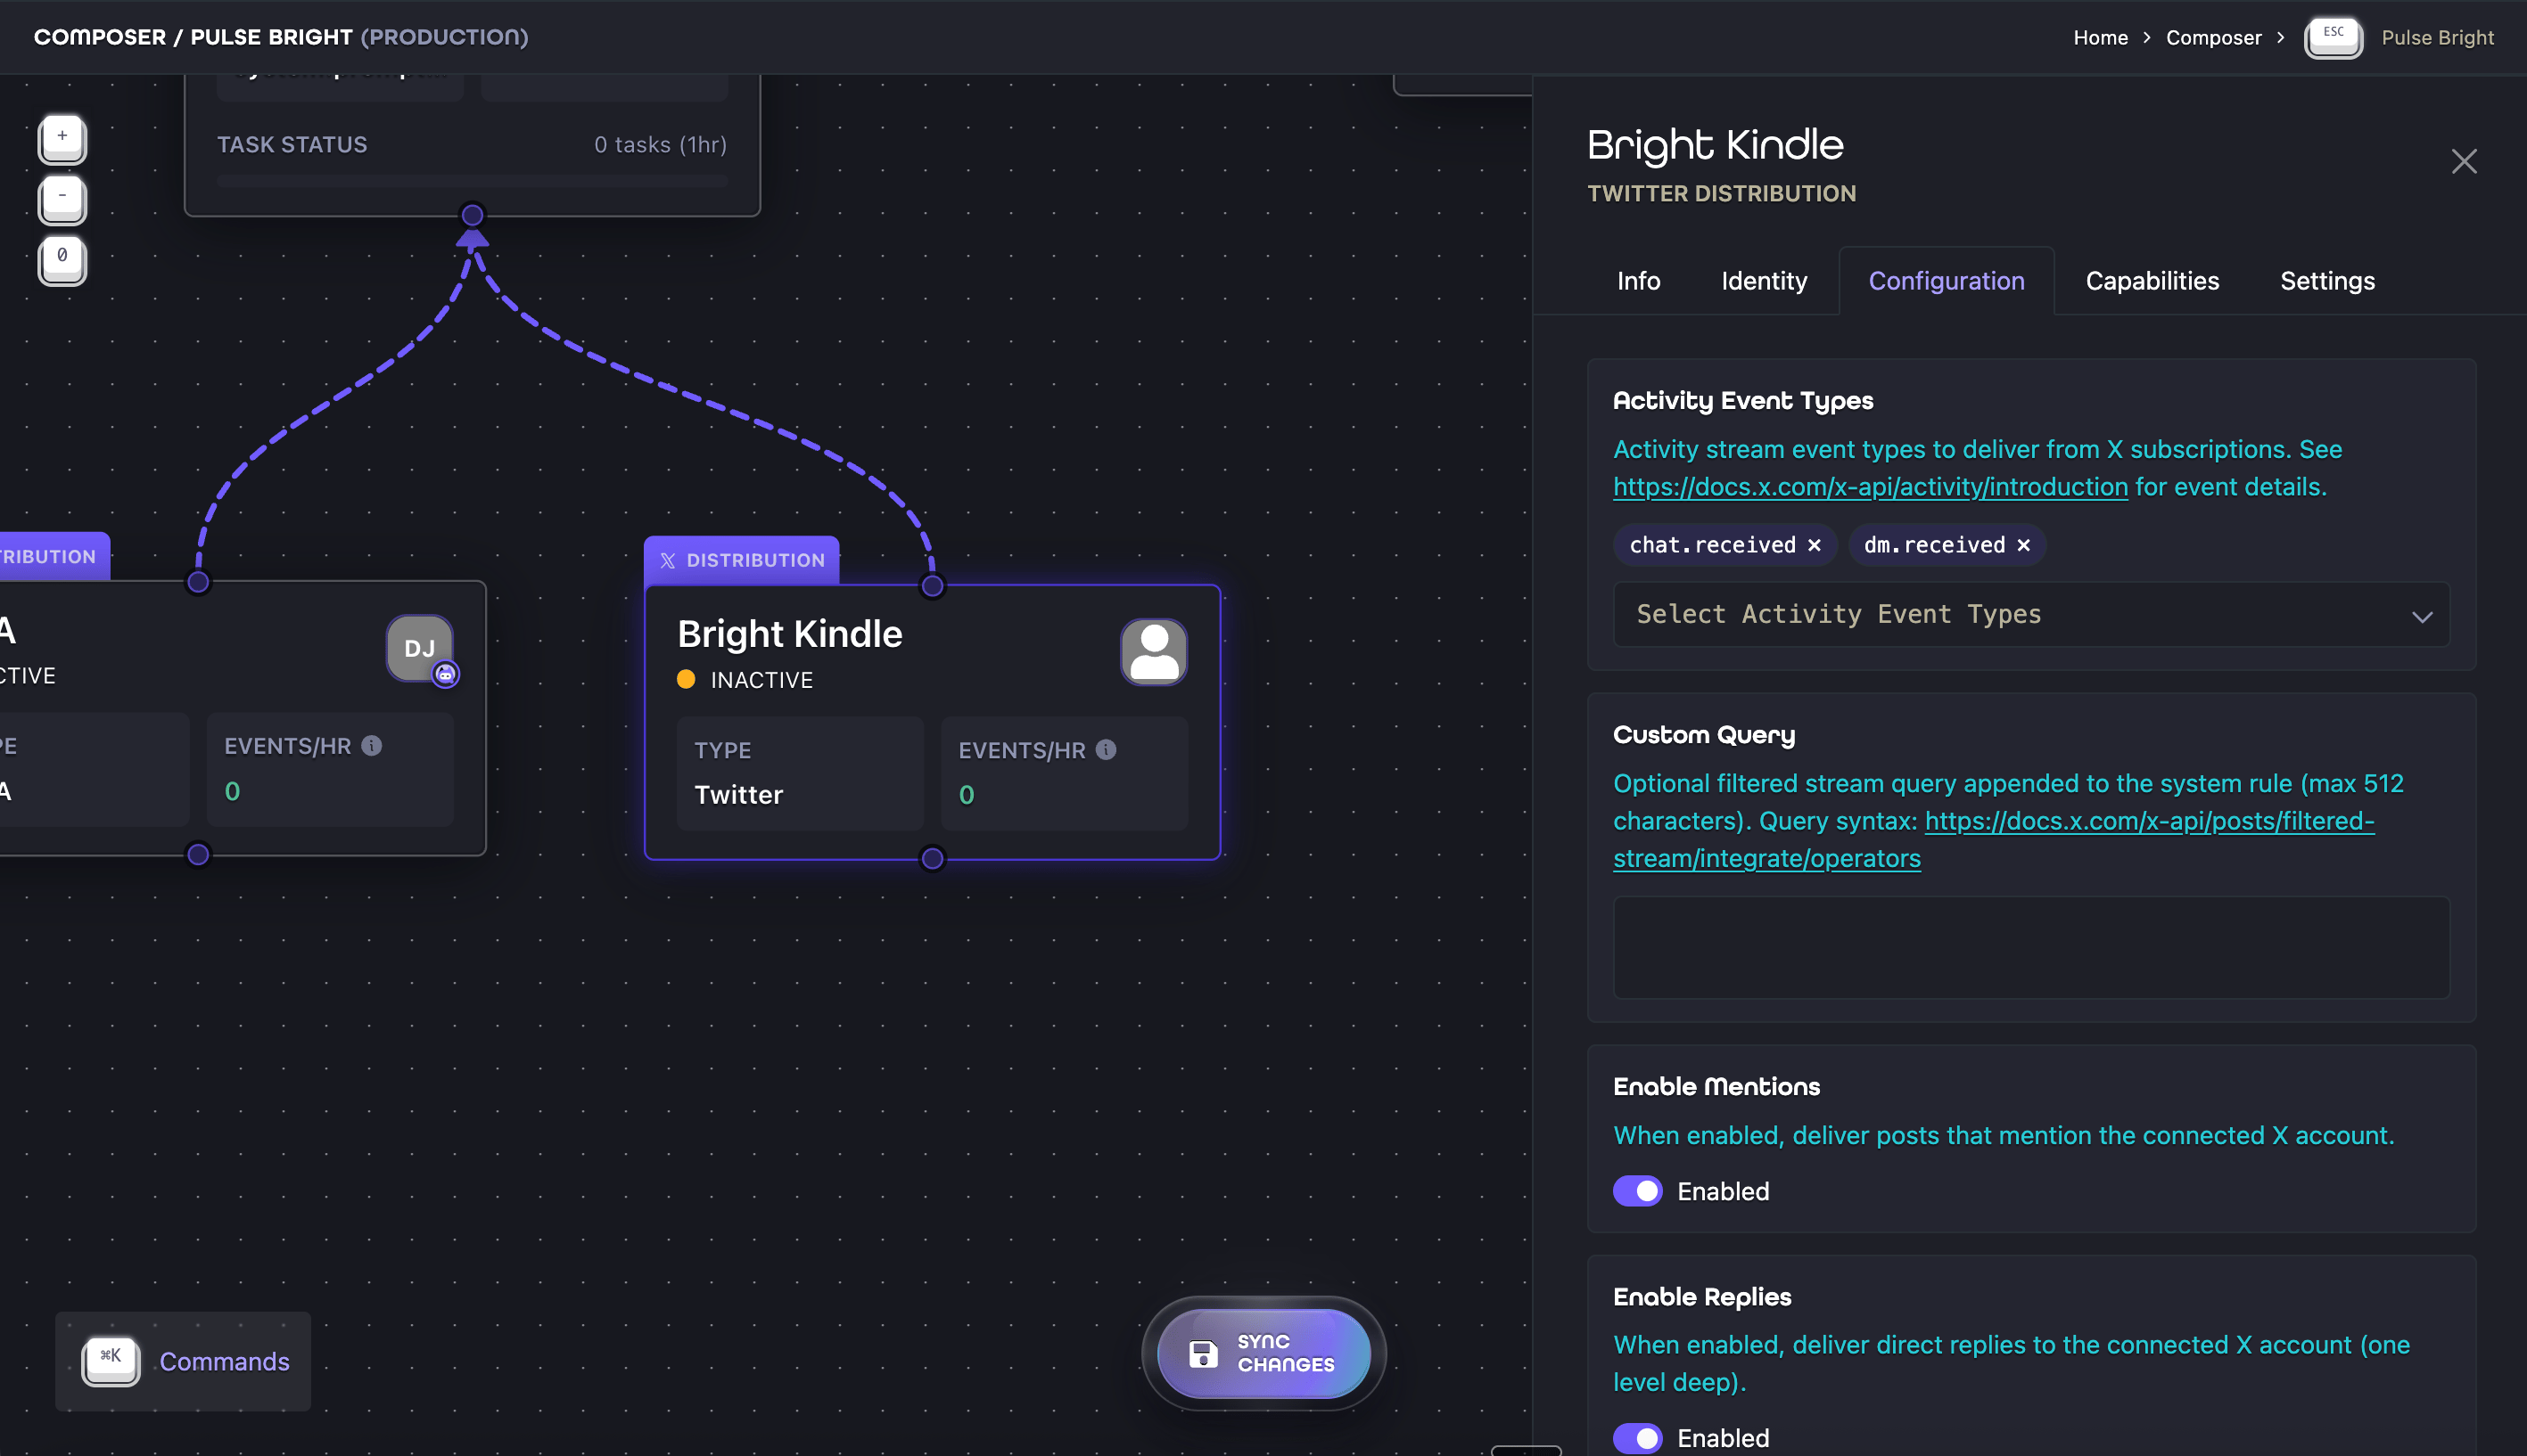Select task status node bottom connector

point(473,215)
